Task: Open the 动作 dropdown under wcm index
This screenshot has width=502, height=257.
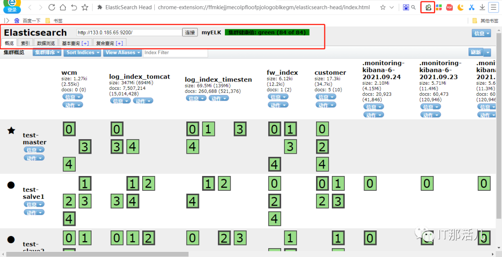Action: 73,105
